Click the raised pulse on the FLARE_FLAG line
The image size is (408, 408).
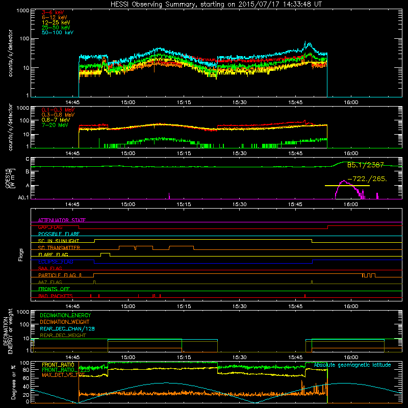coord(105,253)
